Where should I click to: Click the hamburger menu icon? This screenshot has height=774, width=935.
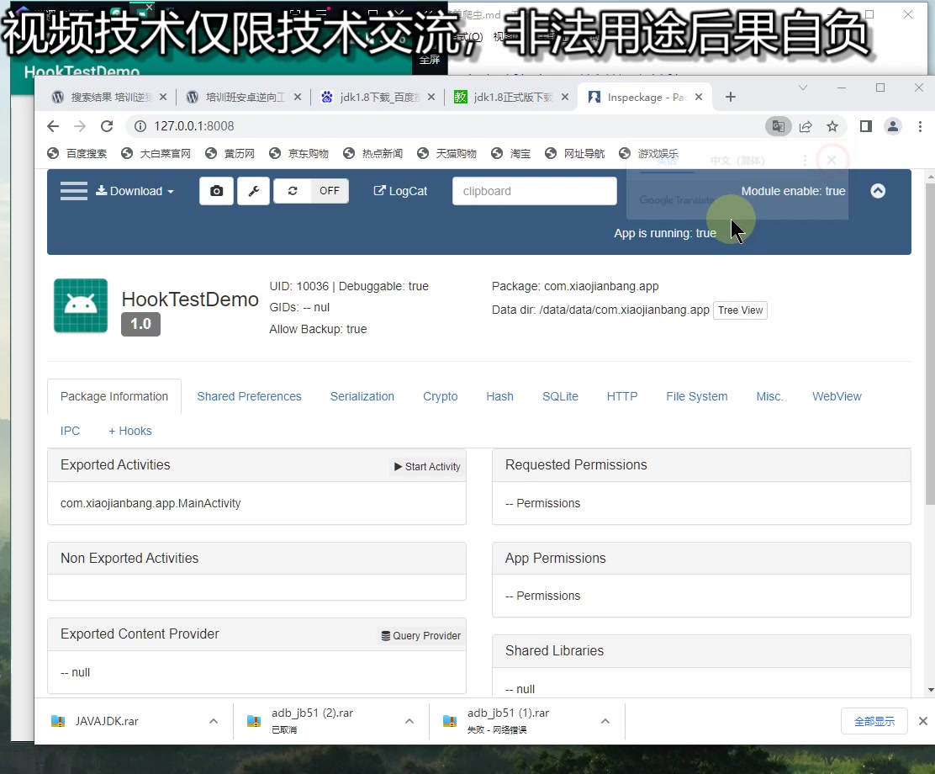[x=74, y=191]
